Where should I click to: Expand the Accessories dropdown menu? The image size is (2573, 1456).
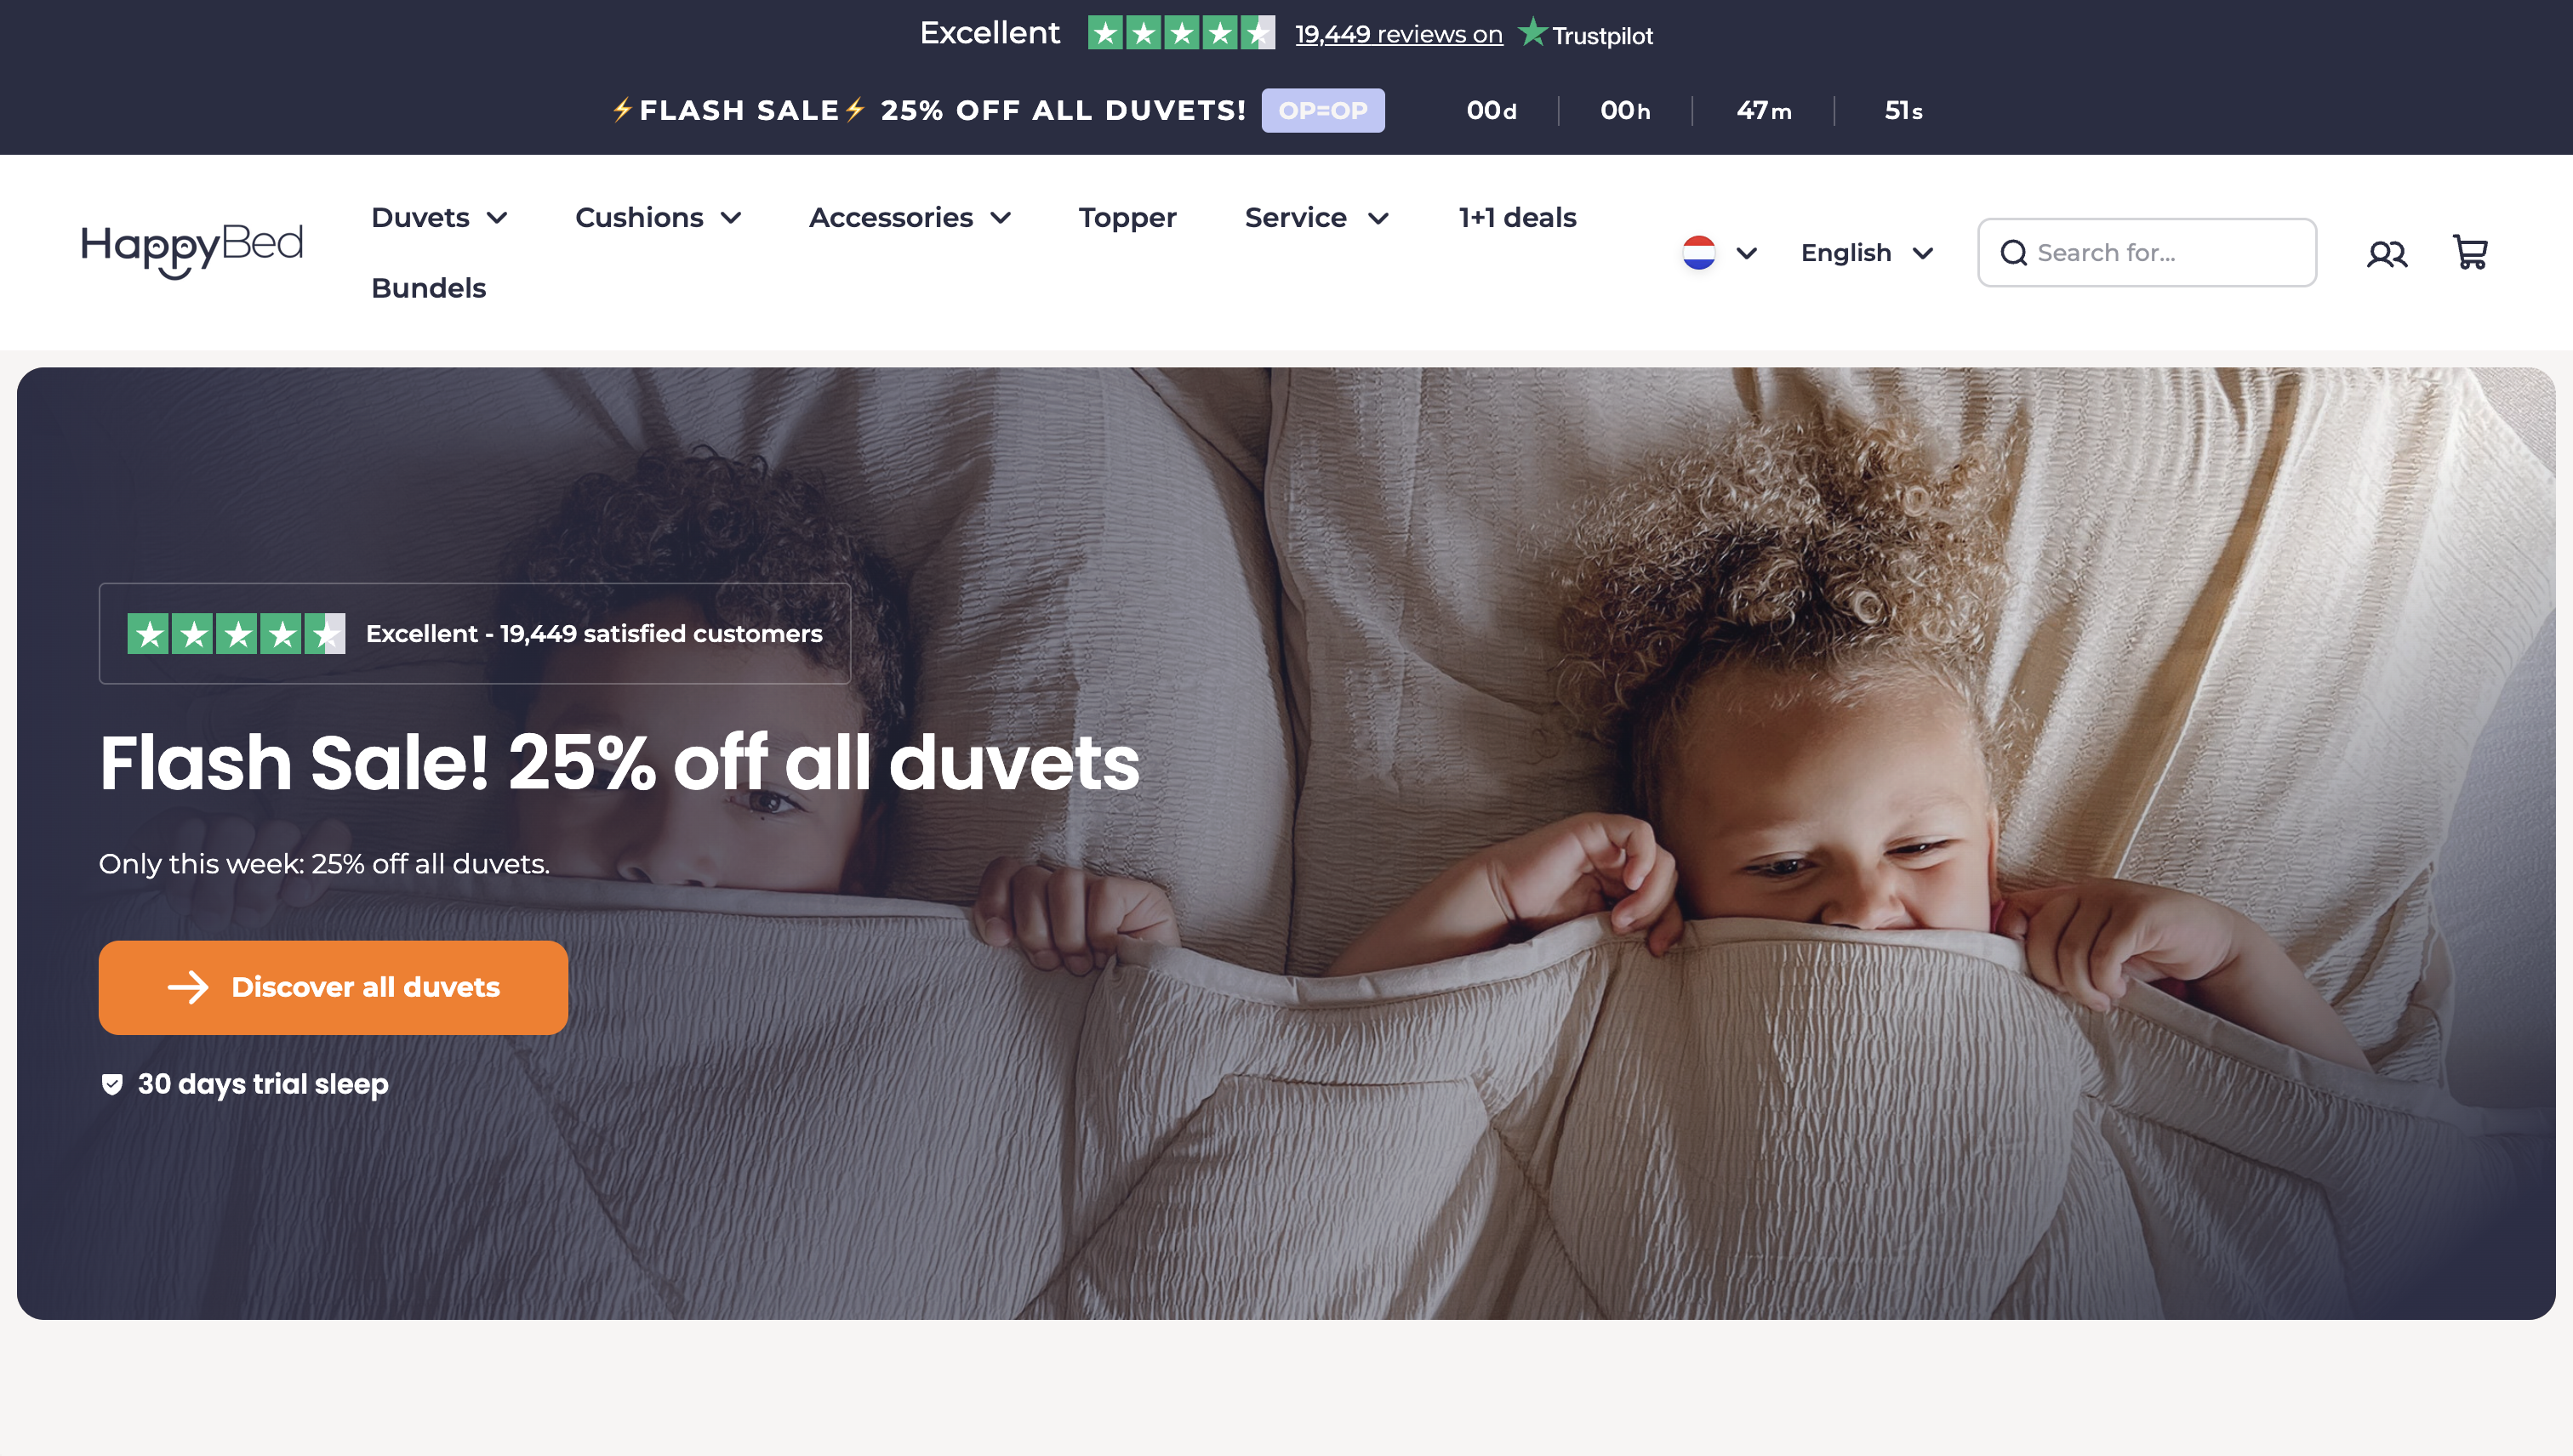[910, 217]
